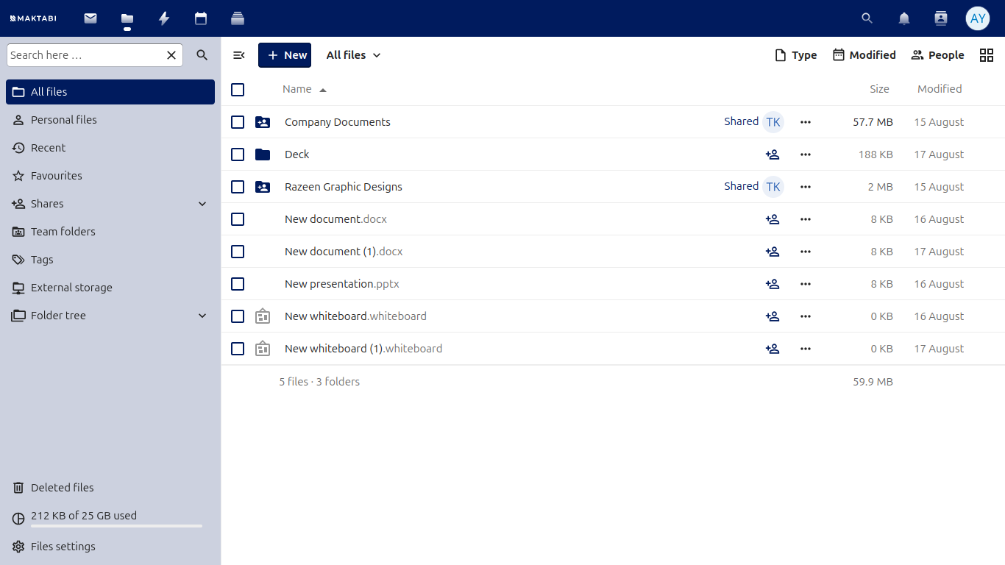Click the storage quota usage bar
Screen dimensions: 1005x565
116,526
